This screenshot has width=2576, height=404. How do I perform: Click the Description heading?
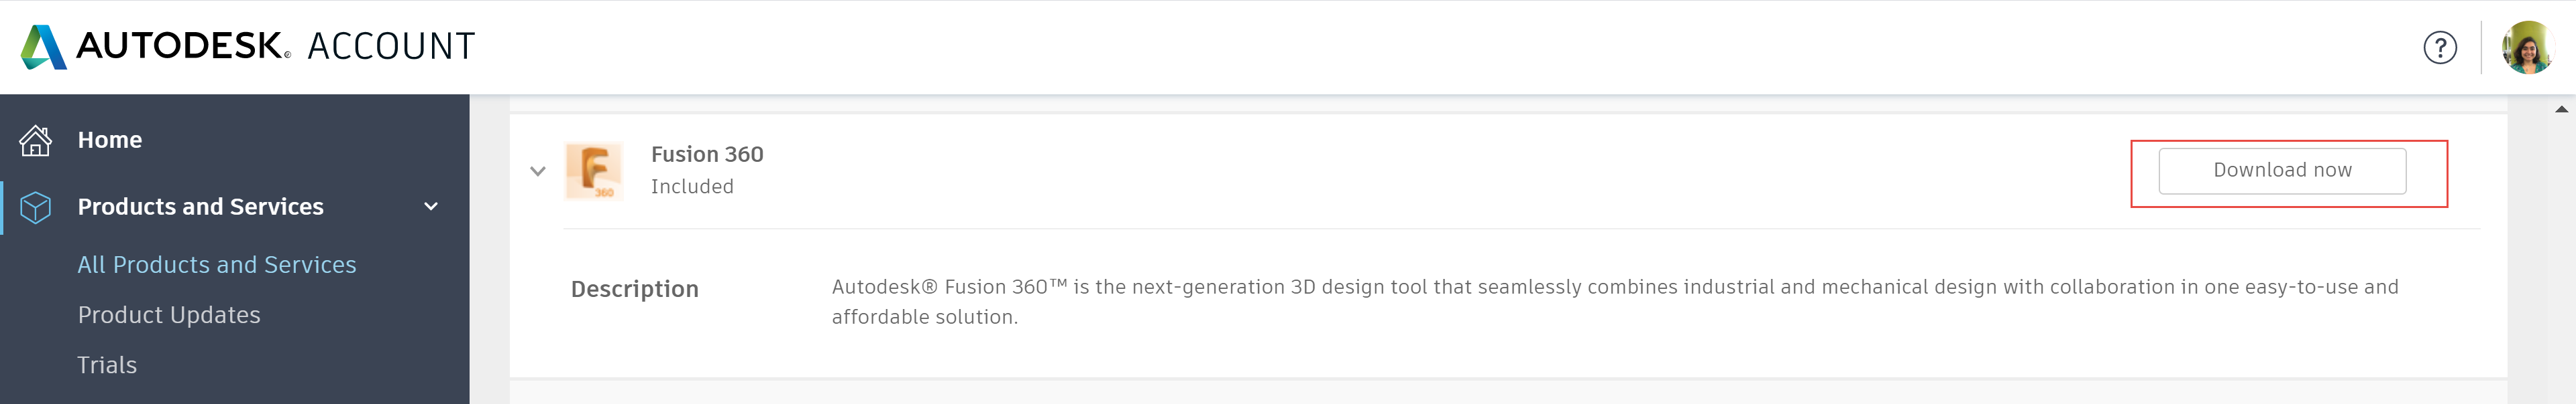point(634,289)
